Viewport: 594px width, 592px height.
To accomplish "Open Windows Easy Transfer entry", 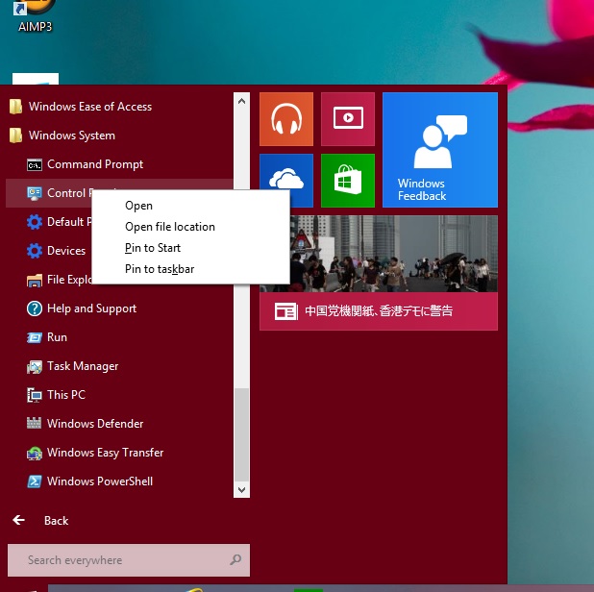I will 119,453.
